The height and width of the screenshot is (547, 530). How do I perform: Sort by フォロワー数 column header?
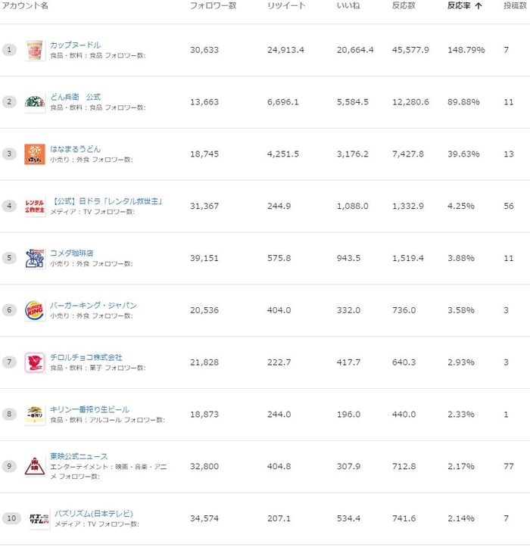pos(213,5)
